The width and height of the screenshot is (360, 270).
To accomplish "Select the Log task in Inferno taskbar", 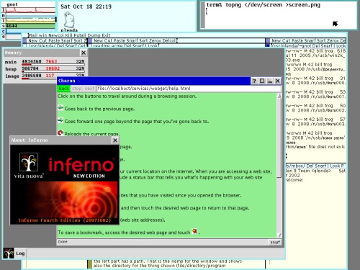I will 20,253.
